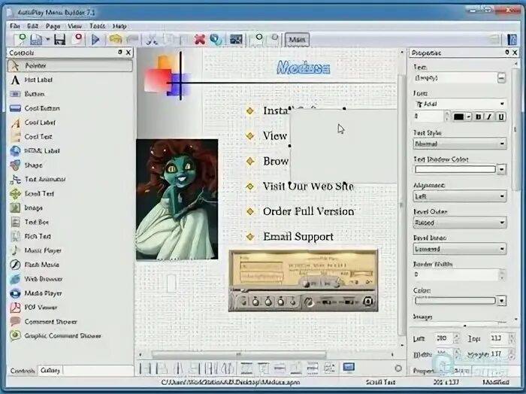This screenshot has width=526, height=394.
Task: Click the scissors cut icon
Action: tap(152, 40)
